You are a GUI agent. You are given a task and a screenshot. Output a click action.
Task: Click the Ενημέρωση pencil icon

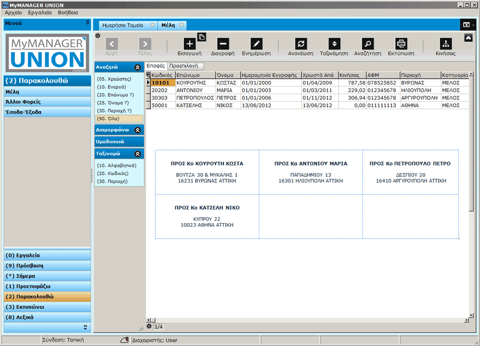[256, 44]
